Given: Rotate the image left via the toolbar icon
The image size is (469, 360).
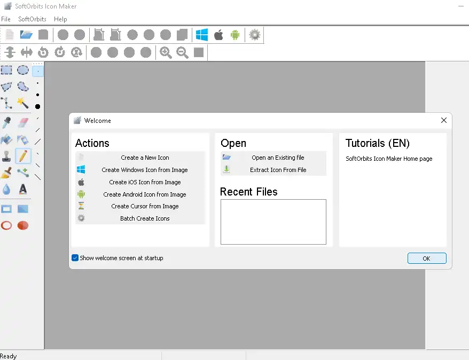Looking at the screenshot, I should point(42,52).
